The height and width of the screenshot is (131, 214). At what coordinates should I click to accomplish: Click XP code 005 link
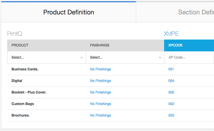pos(171,92)
